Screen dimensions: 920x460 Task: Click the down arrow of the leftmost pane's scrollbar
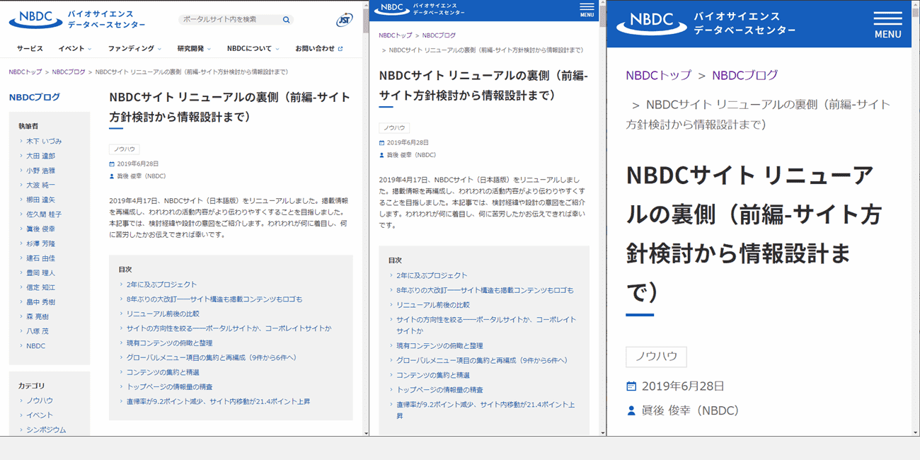[x=366, y=432]
